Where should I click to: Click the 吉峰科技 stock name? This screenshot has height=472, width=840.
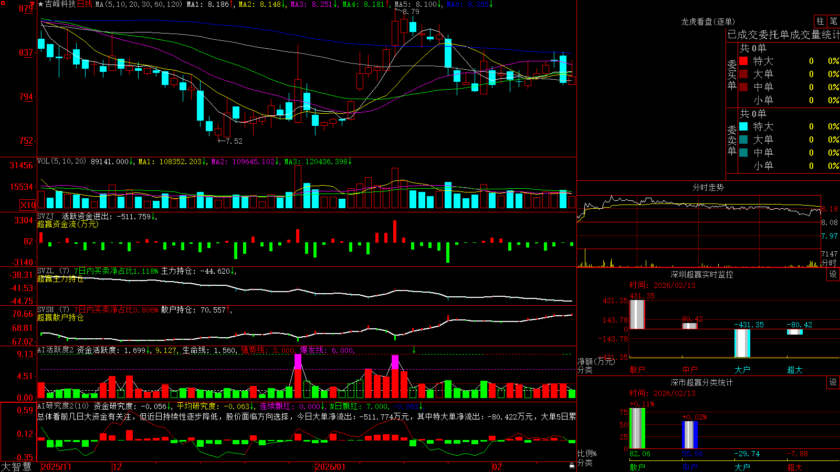pyautogui.click(x=60, y=4)
